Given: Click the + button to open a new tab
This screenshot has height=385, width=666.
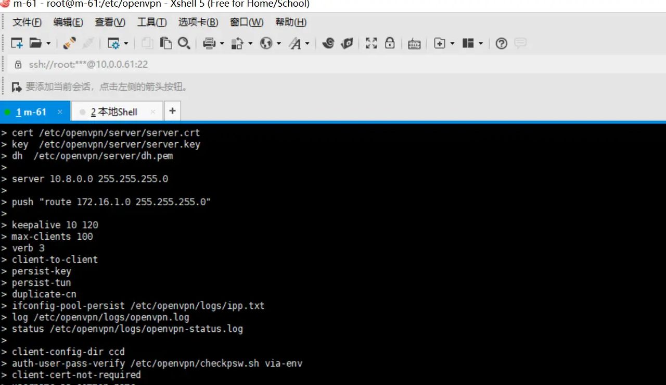Looking at the screenshot, I should (x=172, y=110).
